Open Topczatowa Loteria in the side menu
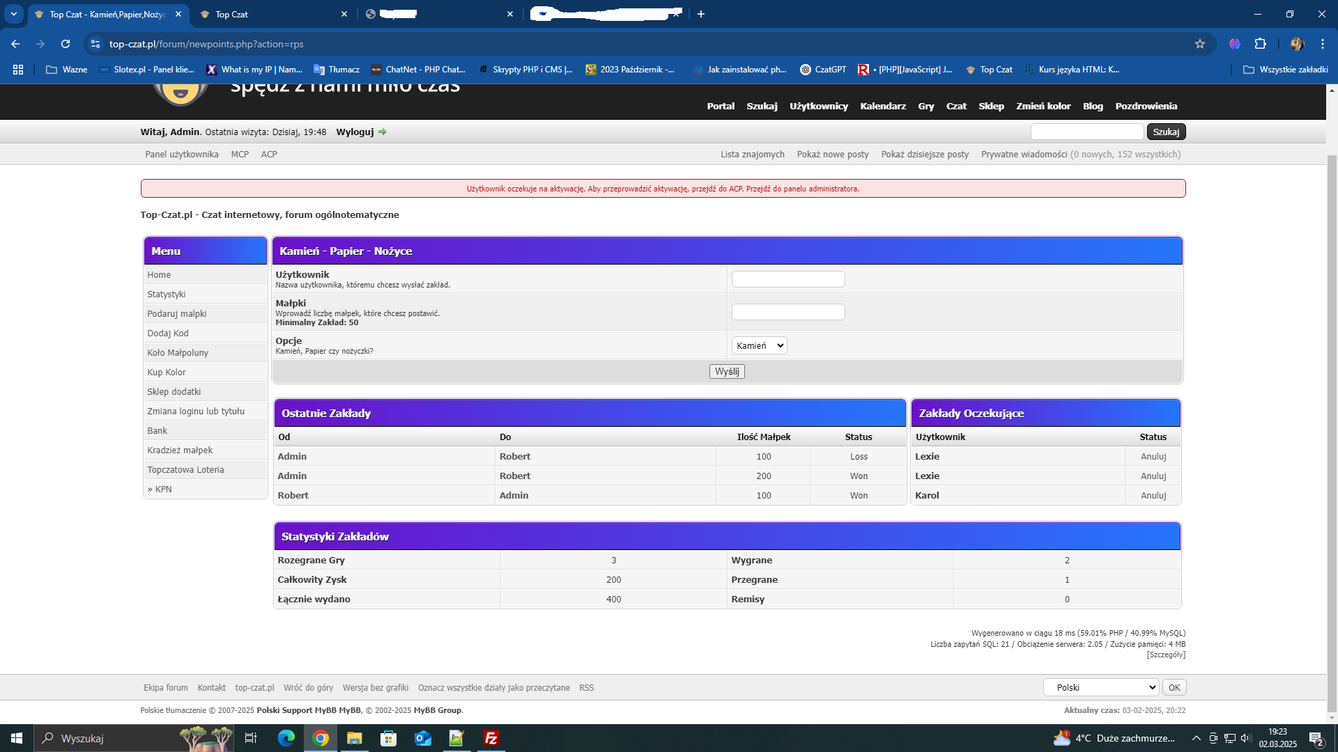 pos(185,469)
